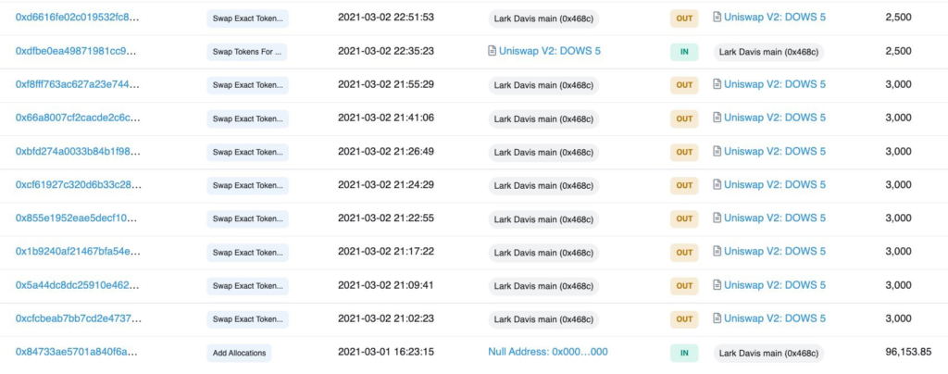Click contract icon before Uniswap in 22:35:23 row
This screenshot has height=374, width=948.
tap(492, 51)
